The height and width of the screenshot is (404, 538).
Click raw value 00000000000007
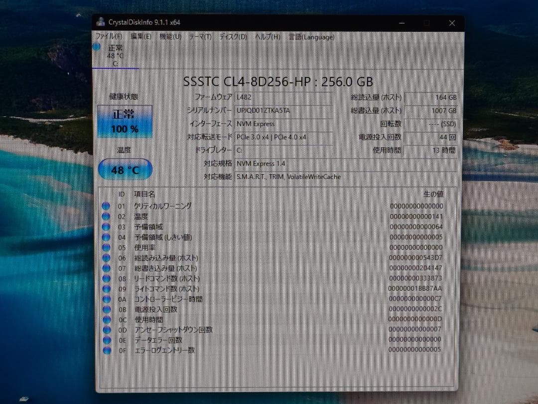click(x=415, y=329)
